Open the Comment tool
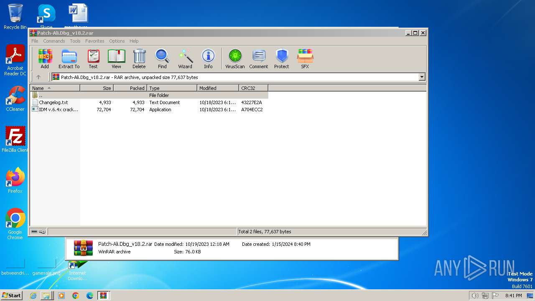 259,59
